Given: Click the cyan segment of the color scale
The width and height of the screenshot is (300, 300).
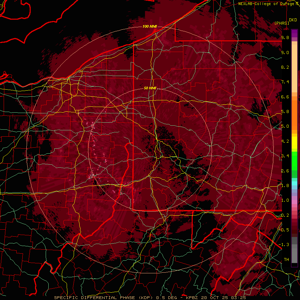Looking at the screenshot, I should click(294, 183).
